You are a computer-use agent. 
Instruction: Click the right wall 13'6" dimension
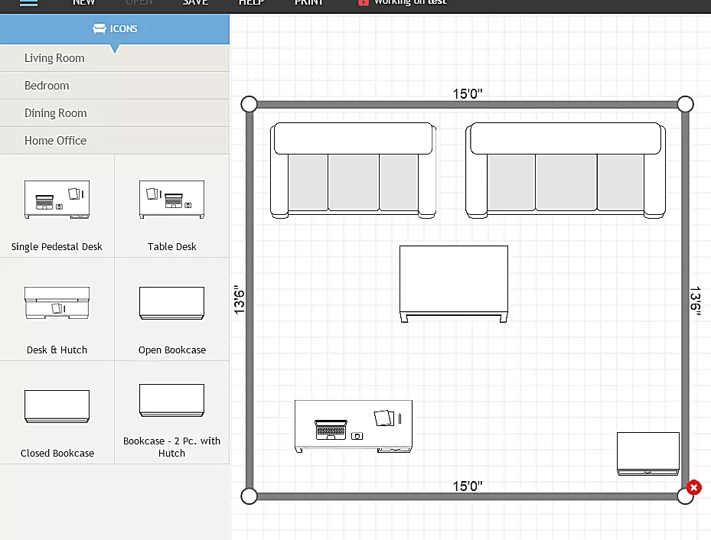point(695,301)
